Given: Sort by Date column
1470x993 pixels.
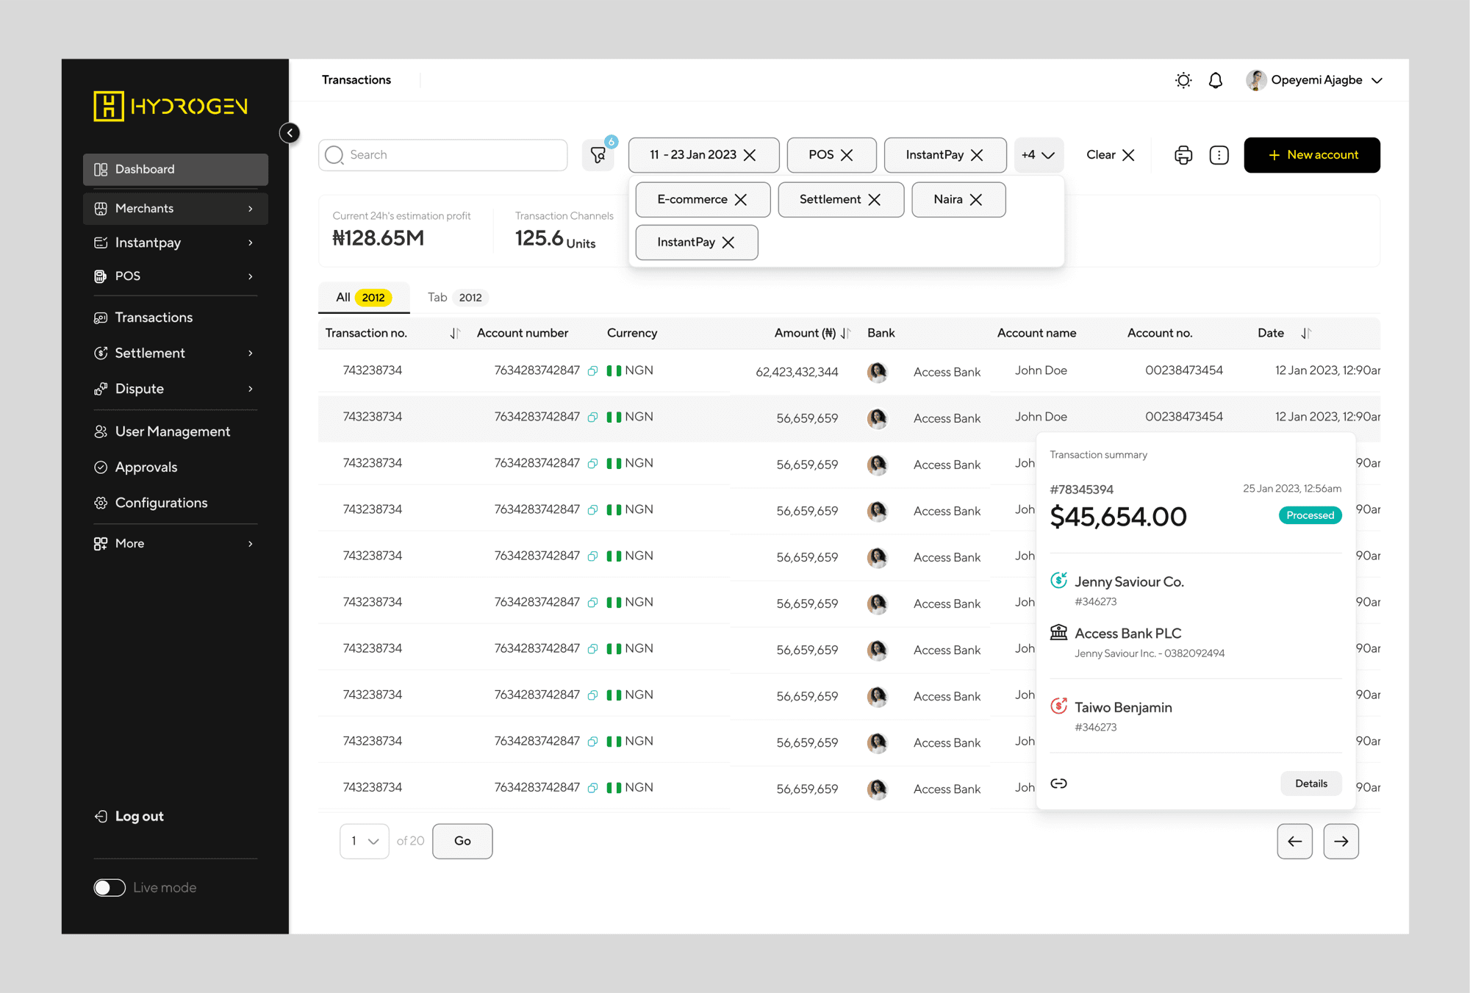Looking at the screenshot, I should [1306, 334].
